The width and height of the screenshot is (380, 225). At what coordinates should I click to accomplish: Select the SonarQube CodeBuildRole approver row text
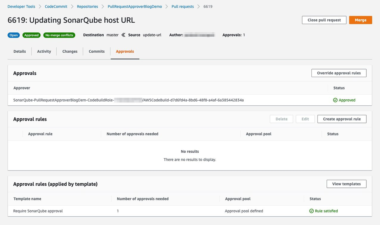pos(129,100)
